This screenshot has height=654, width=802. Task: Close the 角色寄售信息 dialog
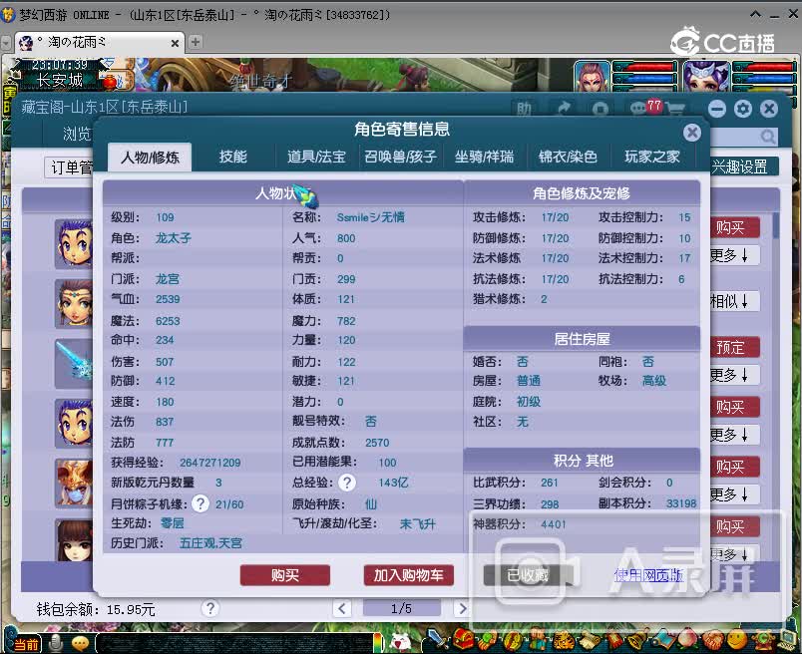(691, 133)
